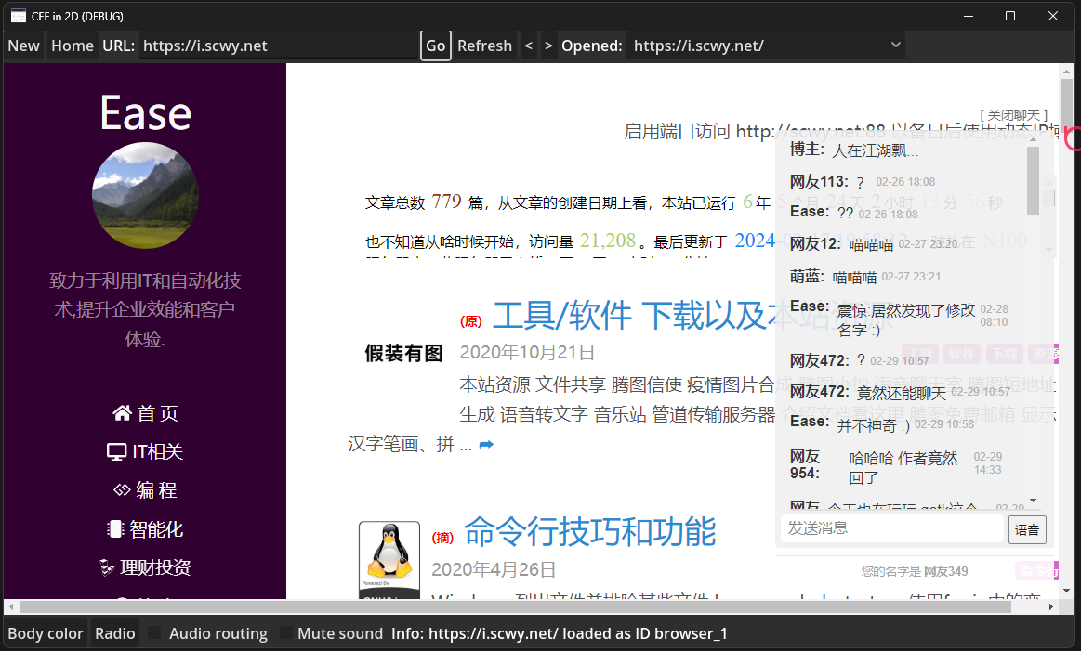The image size is (1081, 651).
Task: Click the Body color button
Action: pyautogui.click(x=46, y=633)
